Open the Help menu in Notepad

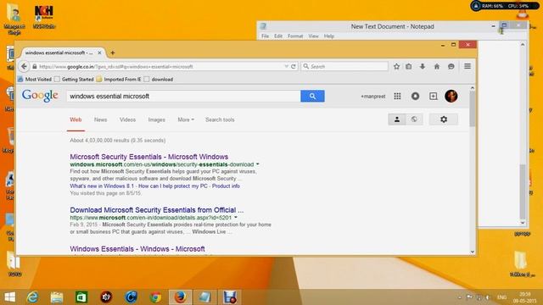point(329,36)
